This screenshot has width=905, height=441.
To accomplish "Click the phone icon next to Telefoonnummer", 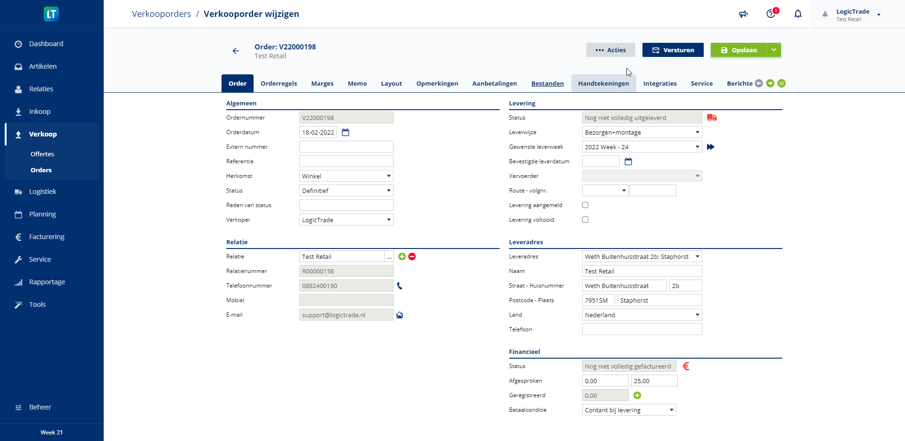I will [400, 286].
